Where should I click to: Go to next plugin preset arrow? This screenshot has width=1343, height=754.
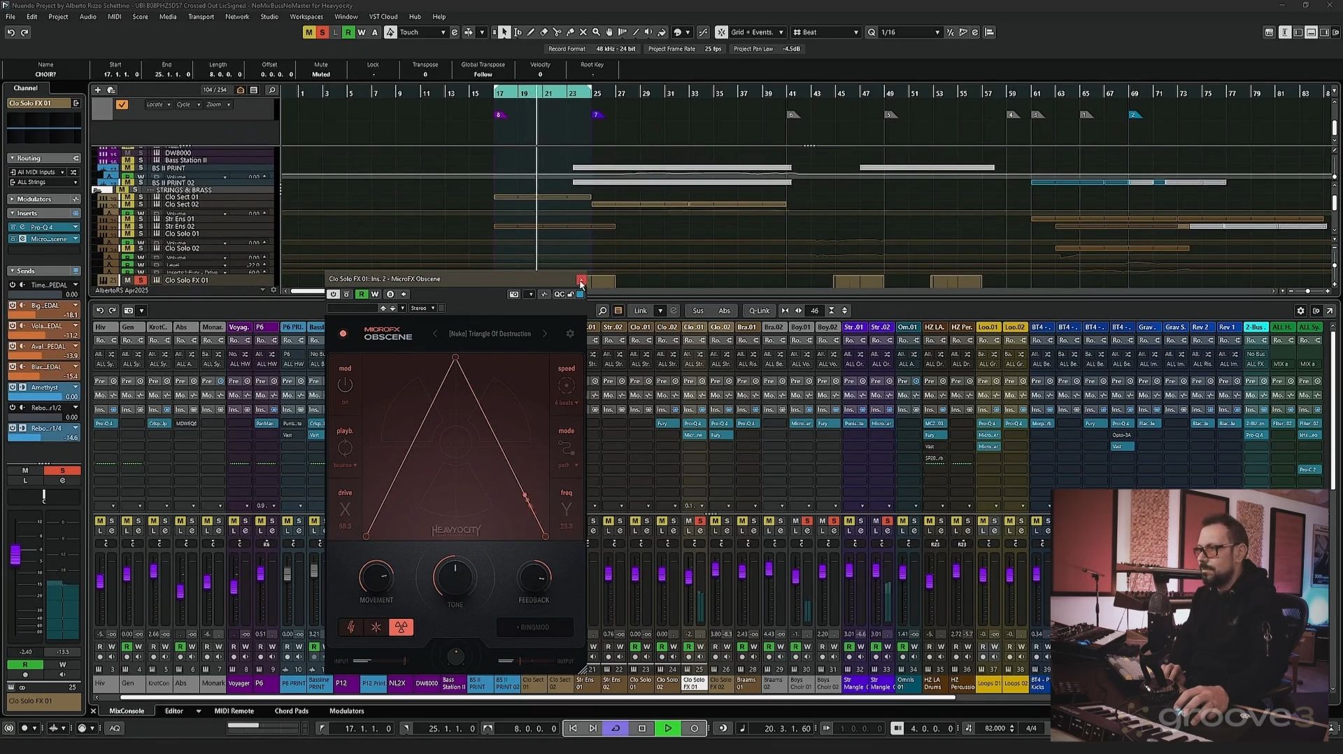point(545,334)
